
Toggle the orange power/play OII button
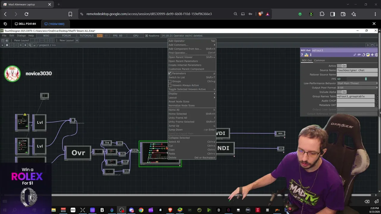click(x=100, y=36)
